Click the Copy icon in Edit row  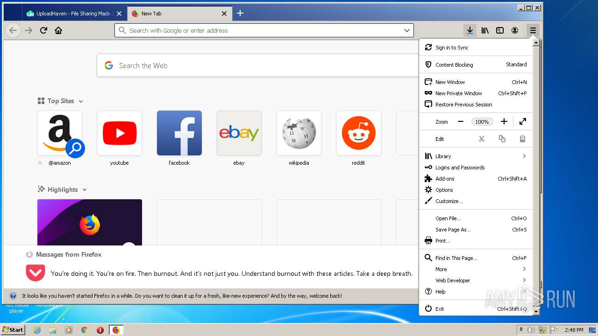502,139
